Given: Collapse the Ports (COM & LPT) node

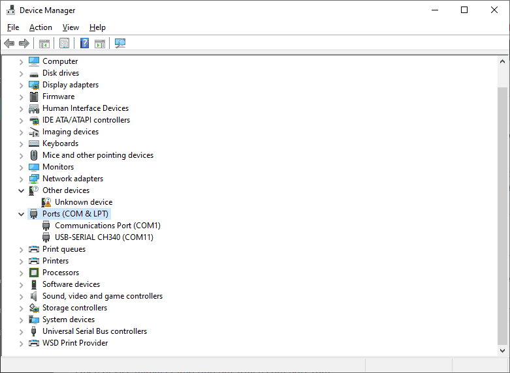Looking at the screenshot, I should [21, 214].
